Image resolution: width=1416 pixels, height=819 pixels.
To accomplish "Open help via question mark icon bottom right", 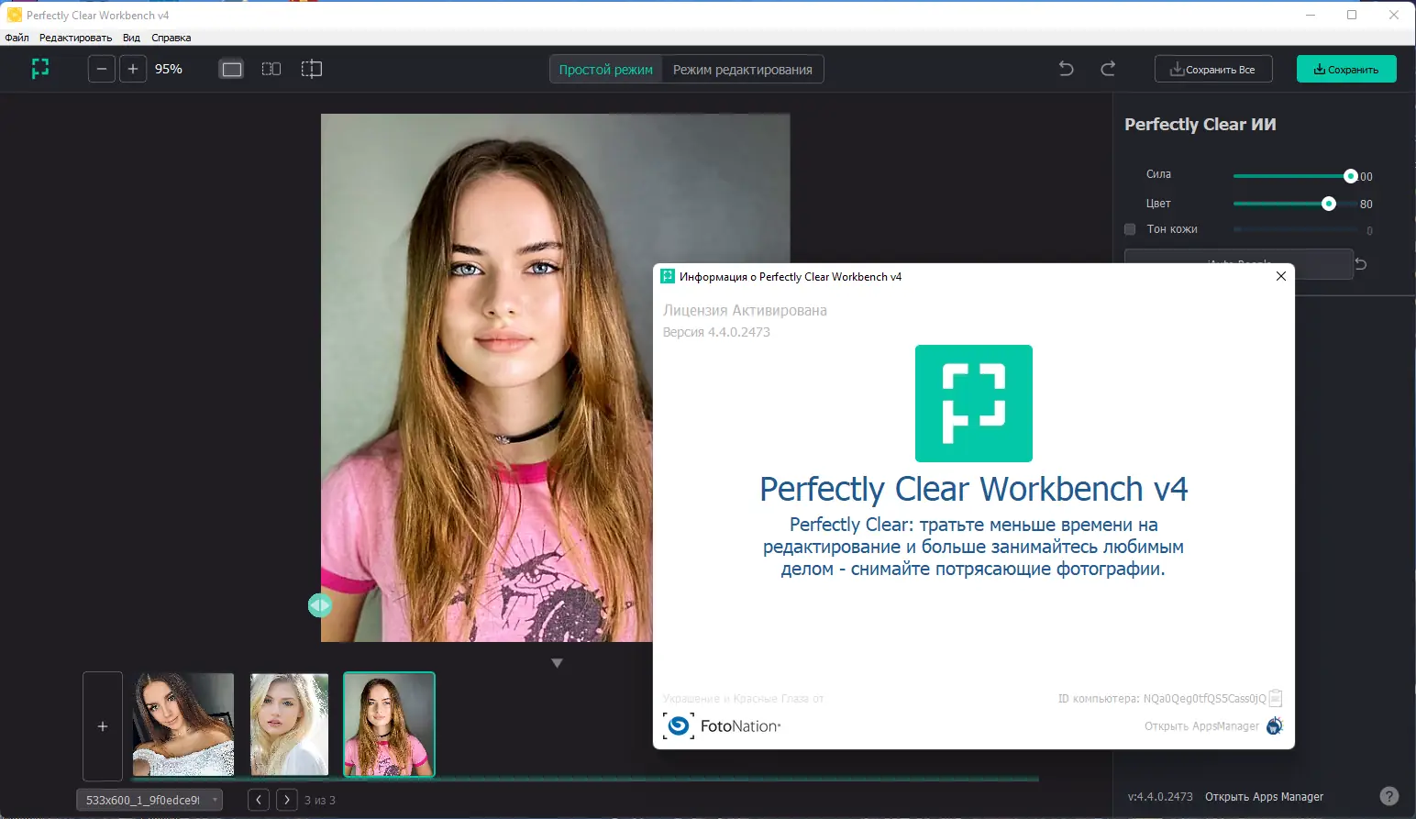I will [1391, 795].
